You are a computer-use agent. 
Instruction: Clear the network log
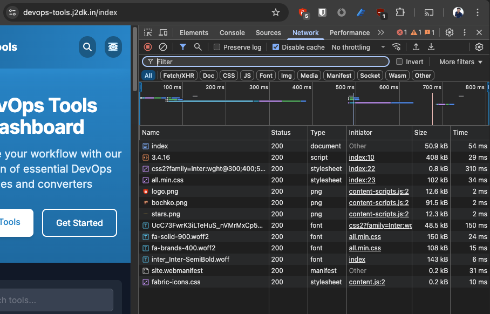pos(162,47)
